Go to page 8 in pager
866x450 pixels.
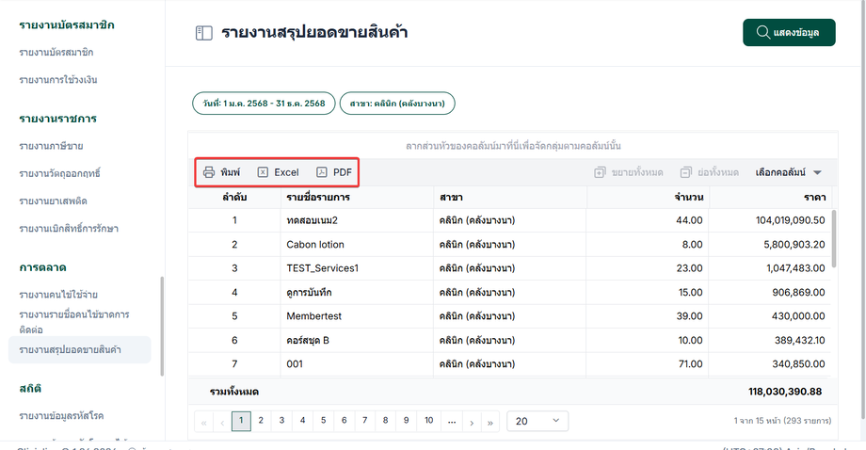pos(386,422)
